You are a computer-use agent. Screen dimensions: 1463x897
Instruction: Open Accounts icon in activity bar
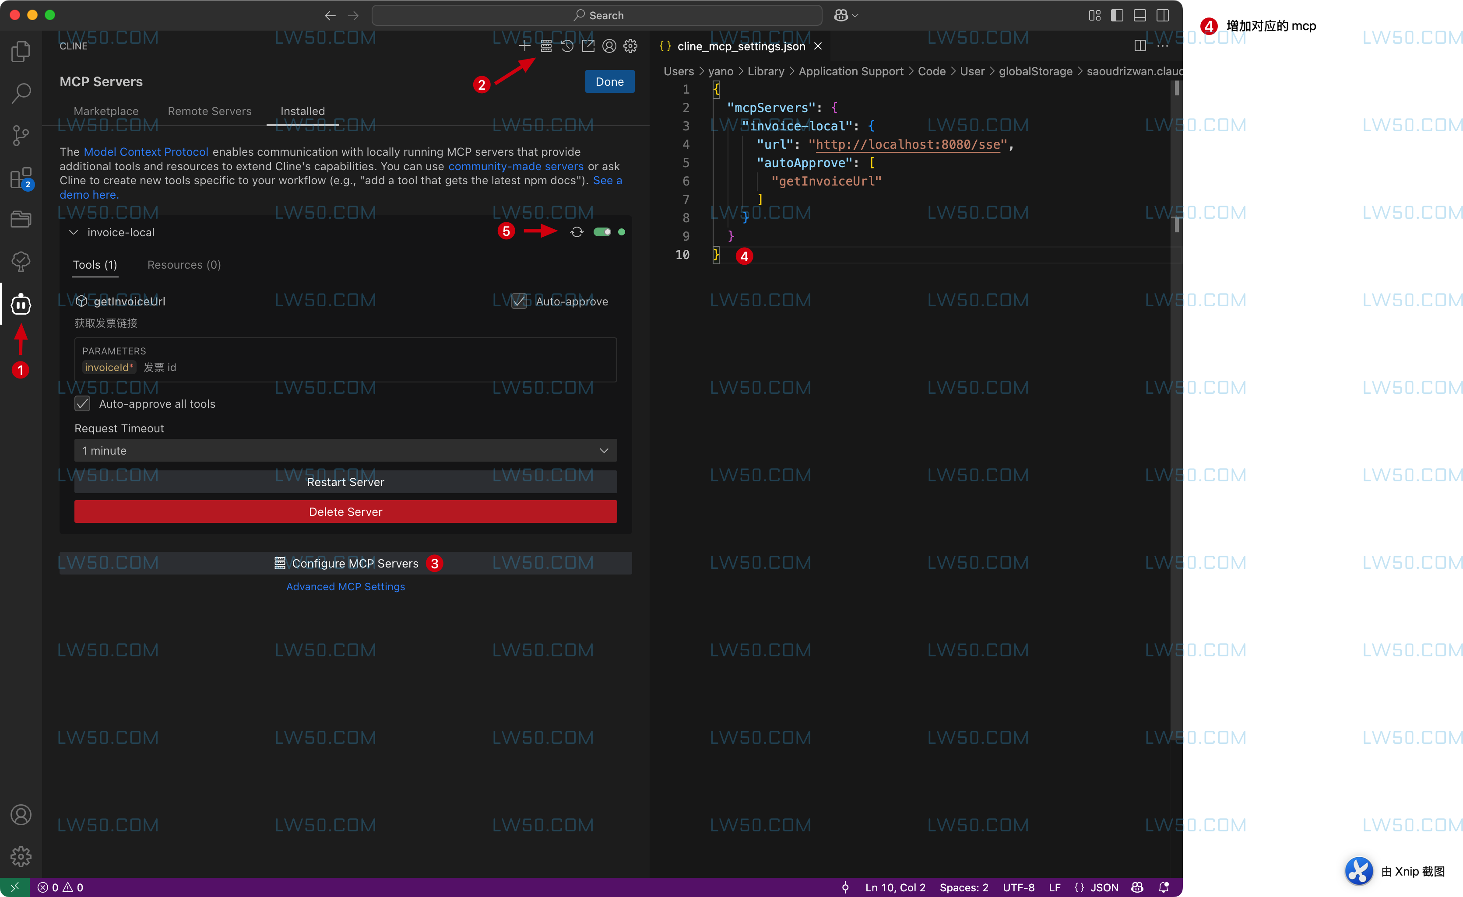(21, 814)
